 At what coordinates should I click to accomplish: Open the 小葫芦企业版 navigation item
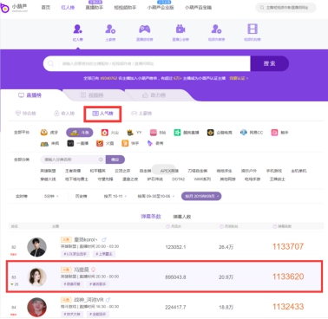click(x=161, y=8)
